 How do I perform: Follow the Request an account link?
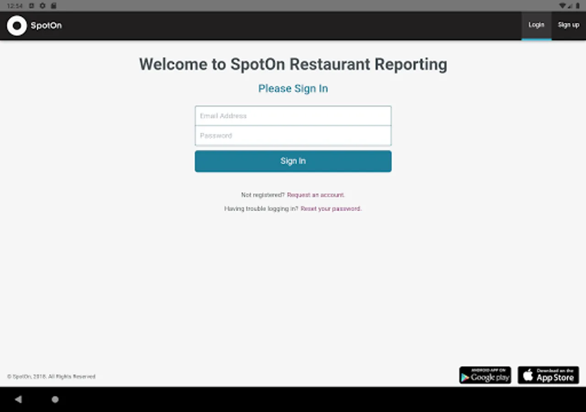(x=316, y=195)
